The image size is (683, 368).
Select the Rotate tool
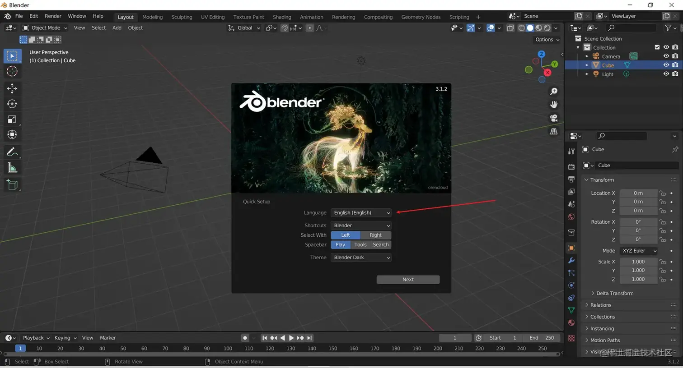[12, 104]
